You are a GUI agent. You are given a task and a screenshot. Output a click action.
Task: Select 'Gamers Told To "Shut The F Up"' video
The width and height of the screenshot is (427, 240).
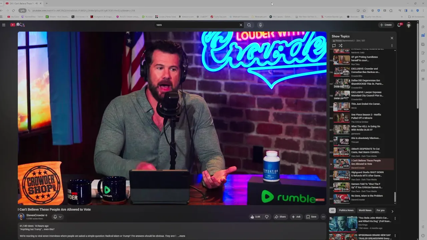(x=362, y=187)
